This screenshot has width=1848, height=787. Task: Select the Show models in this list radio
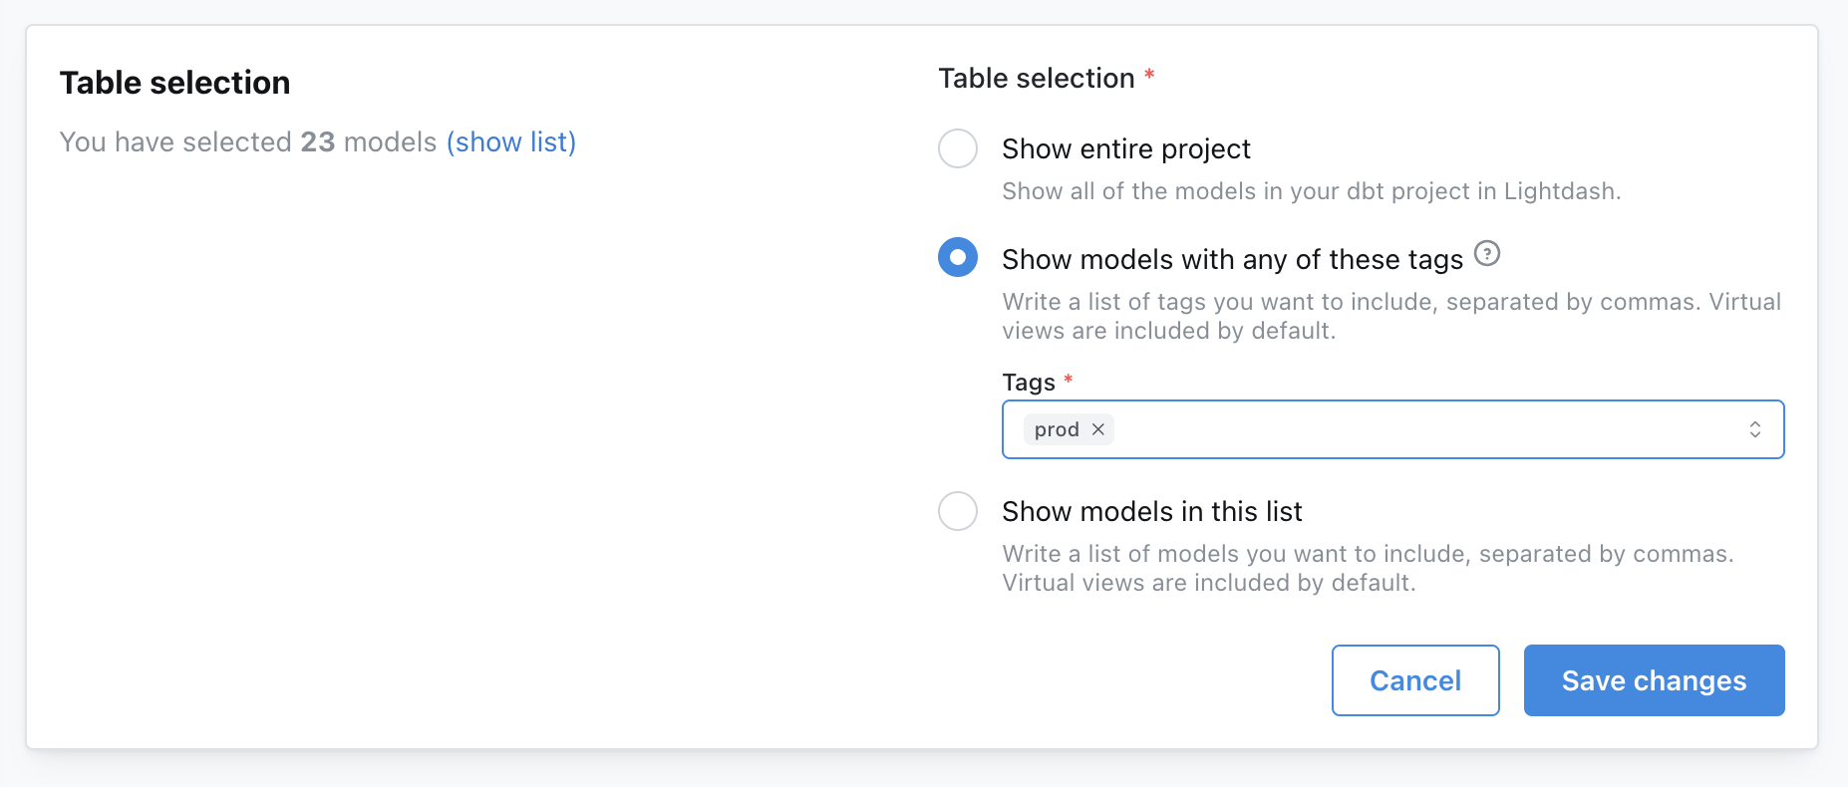957,511
